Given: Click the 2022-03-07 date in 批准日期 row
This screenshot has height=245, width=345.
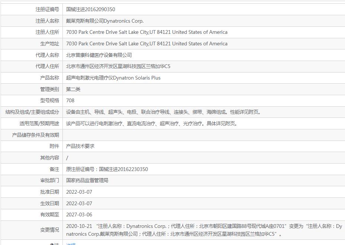Looking at the screenshot, I should (79, 192).
